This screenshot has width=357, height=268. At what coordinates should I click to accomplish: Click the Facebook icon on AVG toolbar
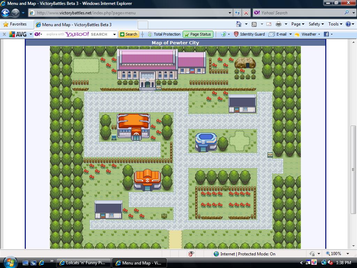(326, 34)
